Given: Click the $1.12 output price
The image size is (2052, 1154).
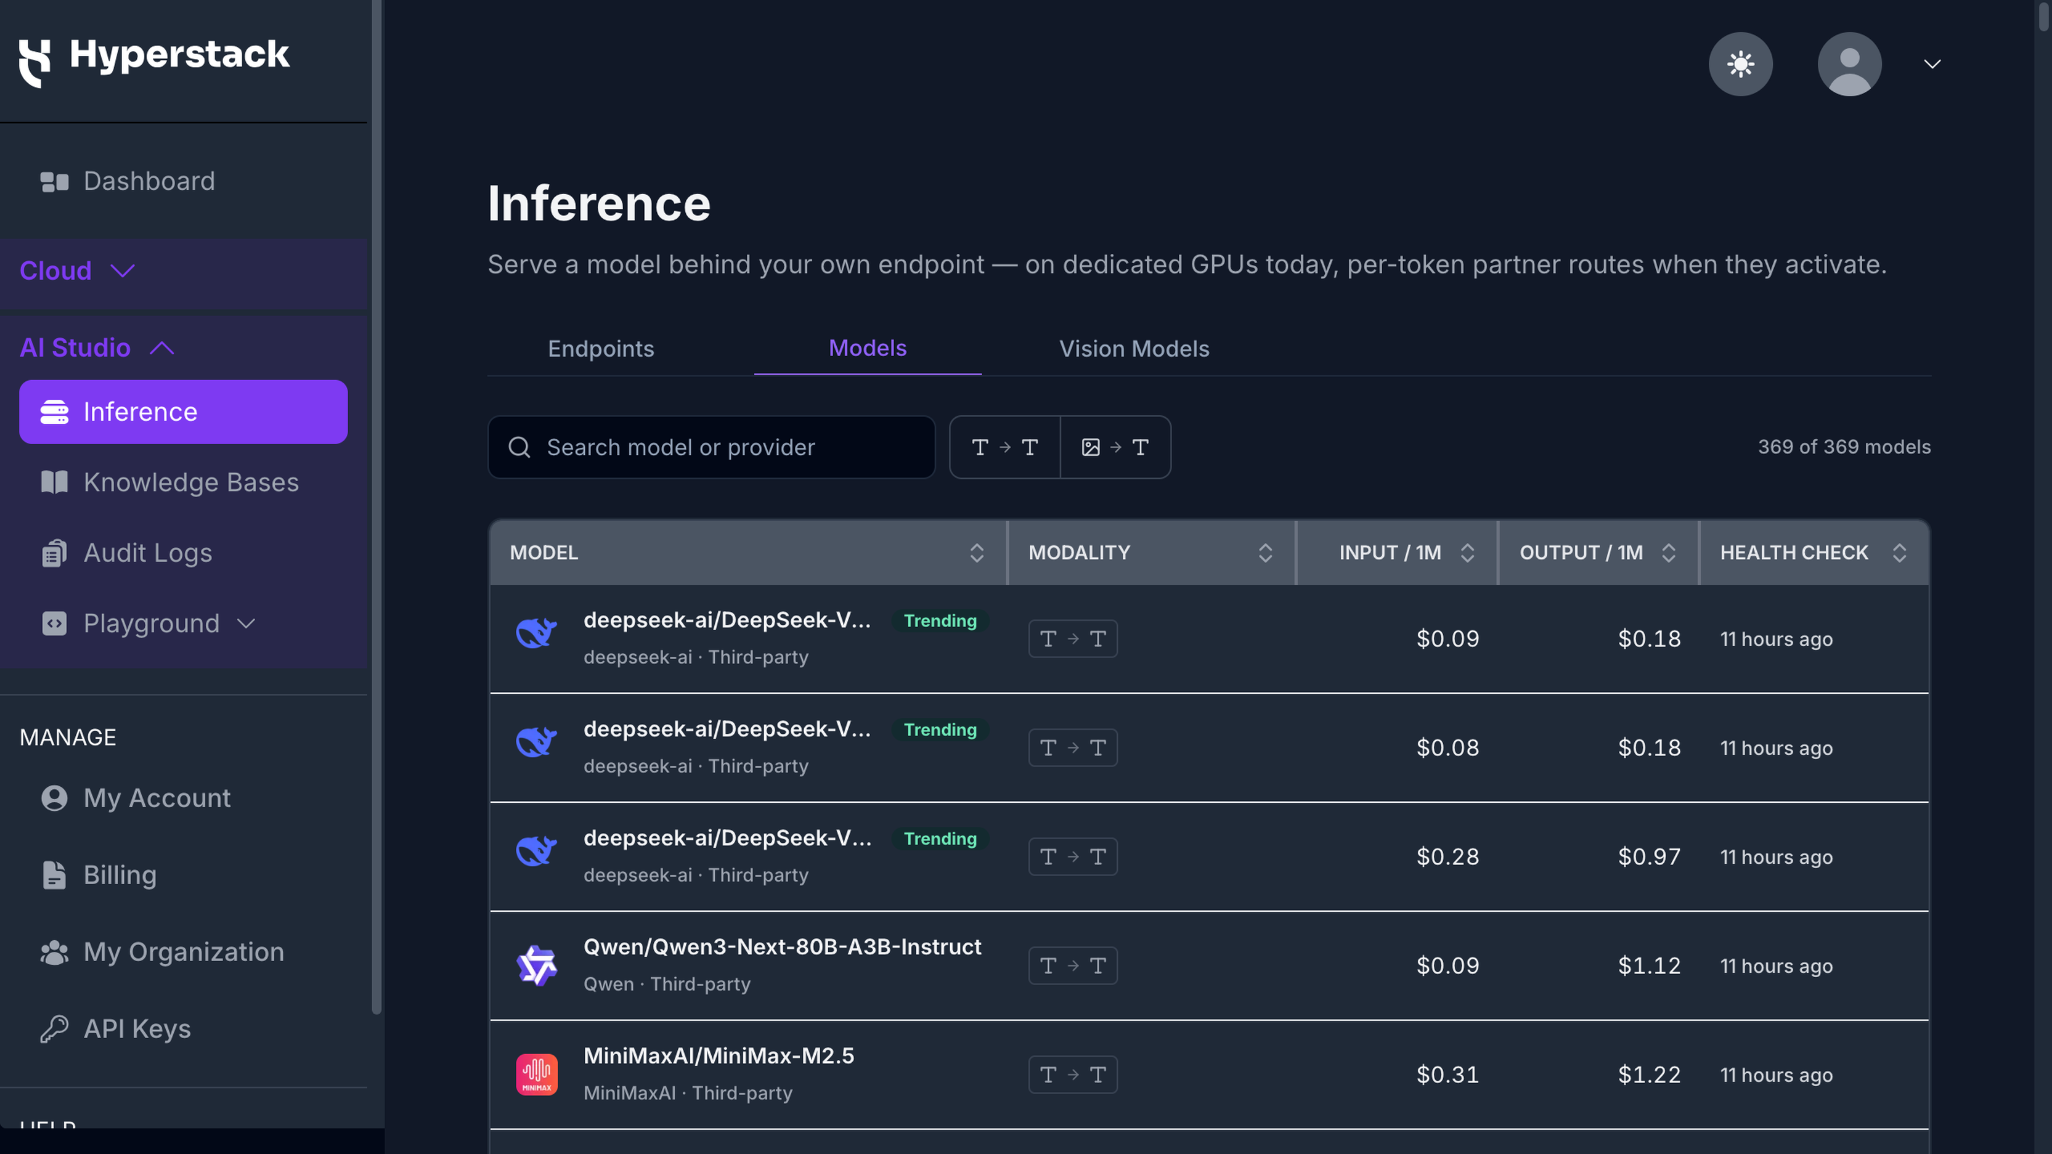Looking at the screenshot, I should click(1649, 966).
